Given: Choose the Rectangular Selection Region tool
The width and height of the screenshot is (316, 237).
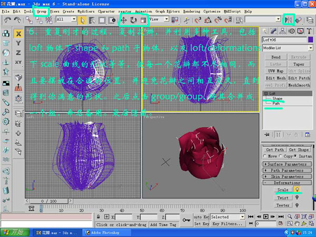Looking at the screenshot, I should click(x=102, y=20).
